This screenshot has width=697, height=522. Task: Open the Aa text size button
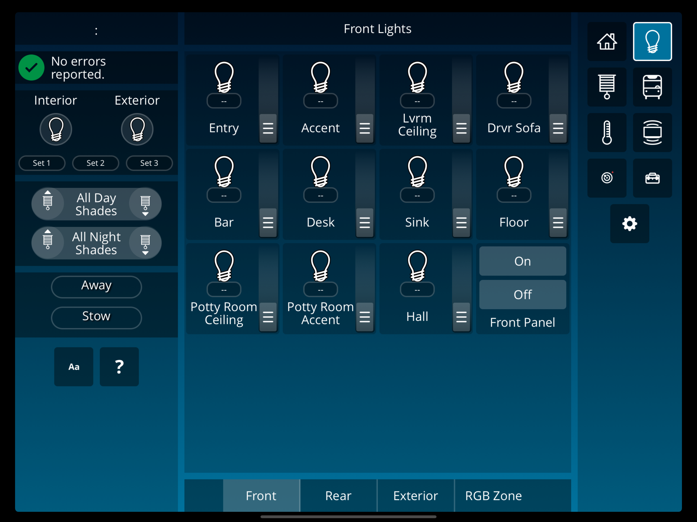pyautogui.click(x=74, y=367)
